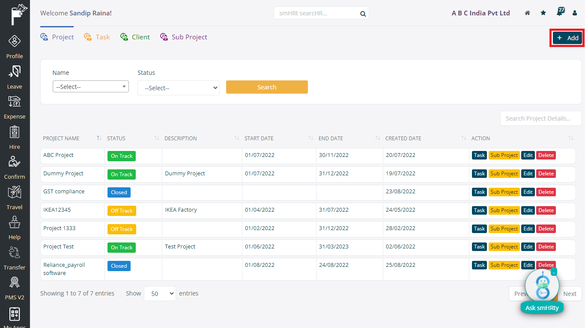Expand the Name filter dropdown
Image resolution: width=585 pixels, height=328 pixels.
point(90,87)
